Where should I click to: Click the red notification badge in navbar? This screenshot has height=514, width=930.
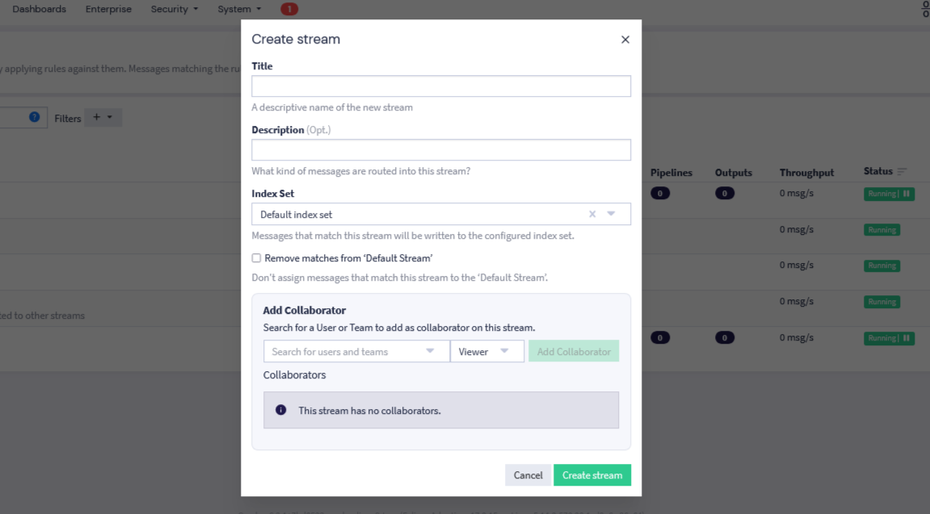coord(288,9)
